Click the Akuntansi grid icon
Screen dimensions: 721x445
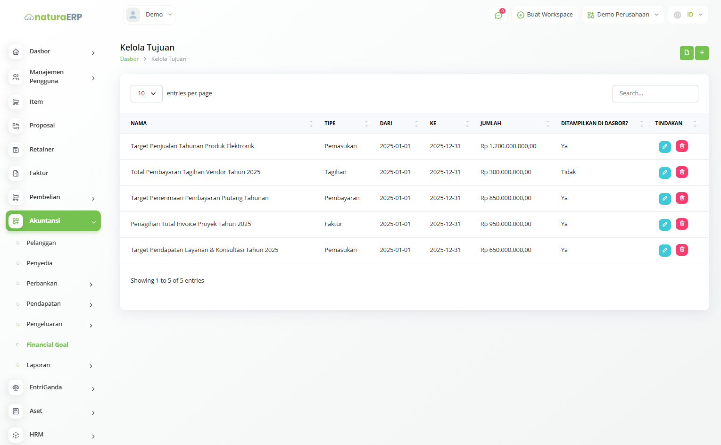coord(16,221)
